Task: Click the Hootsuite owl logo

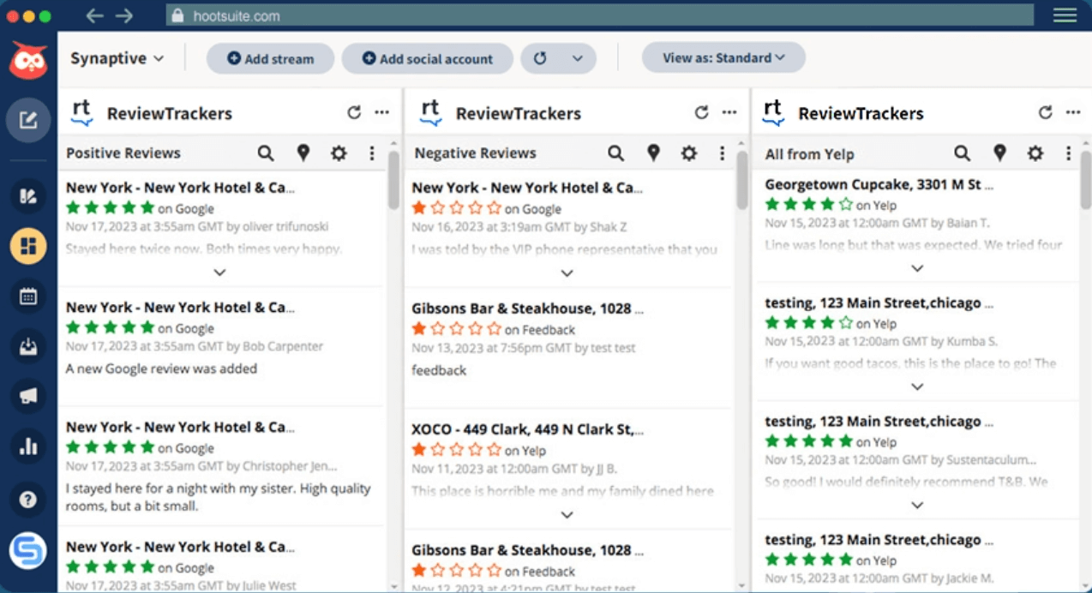Action: click(28, 59)
